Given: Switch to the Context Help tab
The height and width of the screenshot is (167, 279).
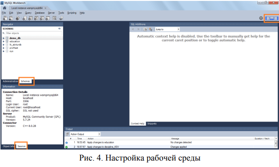Looking at the screenshot, I should (137, 124).
